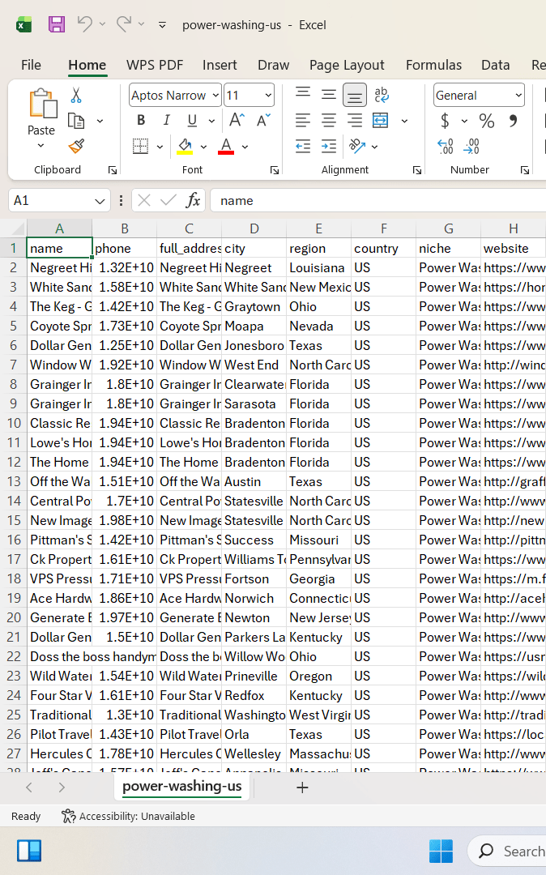Viewport: 546px width, 875px height.
Task: Click the Redo arrow icon
Action: click(124, 24)
